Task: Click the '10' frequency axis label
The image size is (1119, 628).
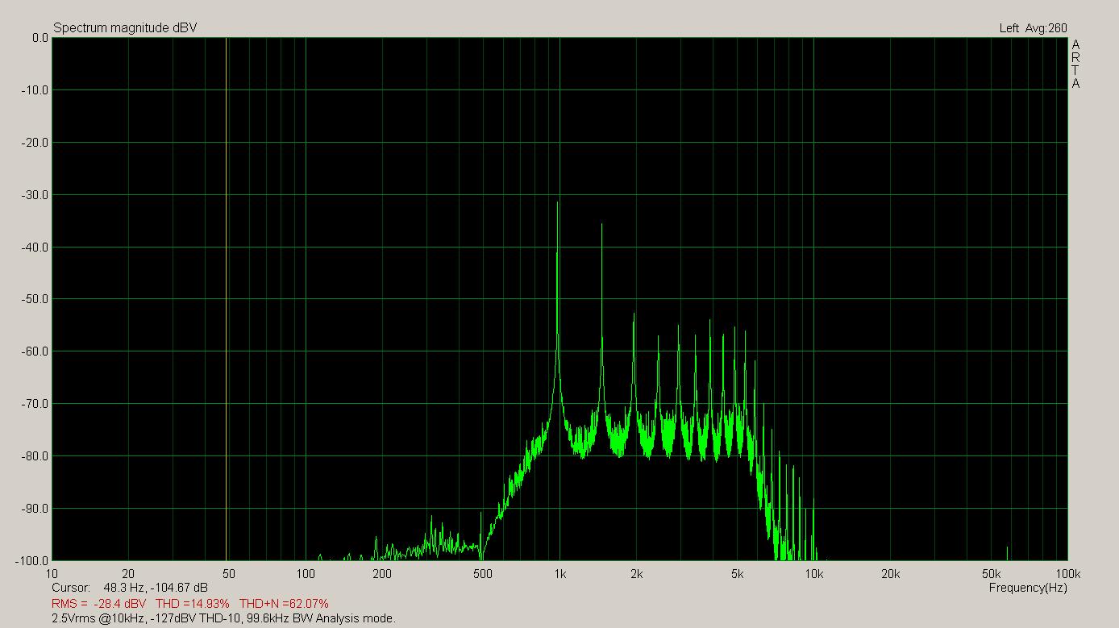Action: click(52, 574)
